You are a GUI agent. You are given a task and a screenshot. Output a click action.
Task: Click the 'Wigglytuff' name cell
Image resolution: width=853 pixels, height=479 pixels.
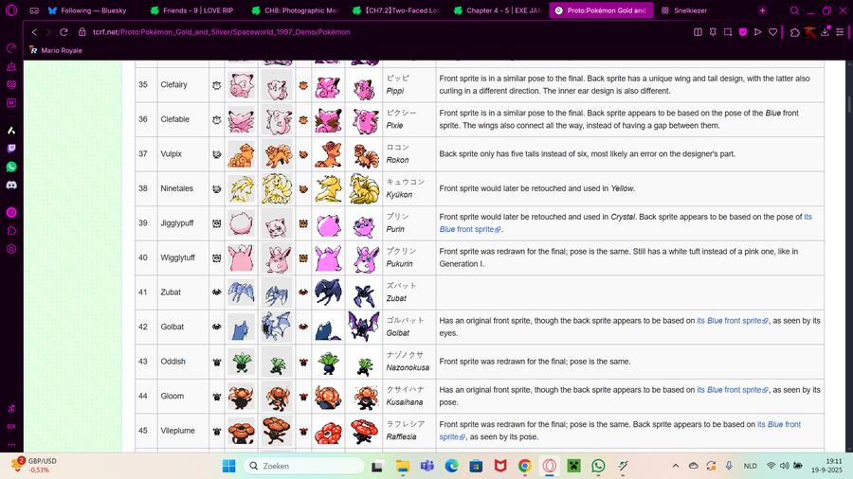coord(183,257)
